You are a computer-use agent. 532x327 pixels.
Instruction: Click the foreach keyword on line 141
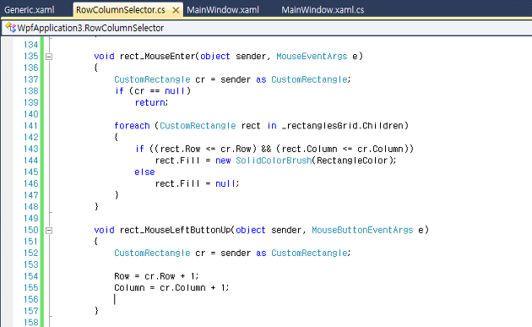(x=132, y=126)
